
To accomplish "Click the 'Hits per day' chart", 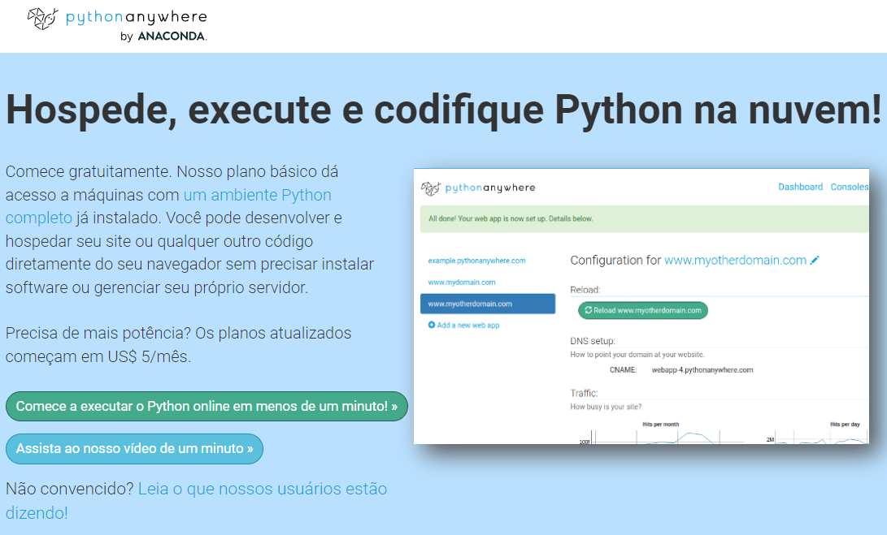I will pos(817,433).
